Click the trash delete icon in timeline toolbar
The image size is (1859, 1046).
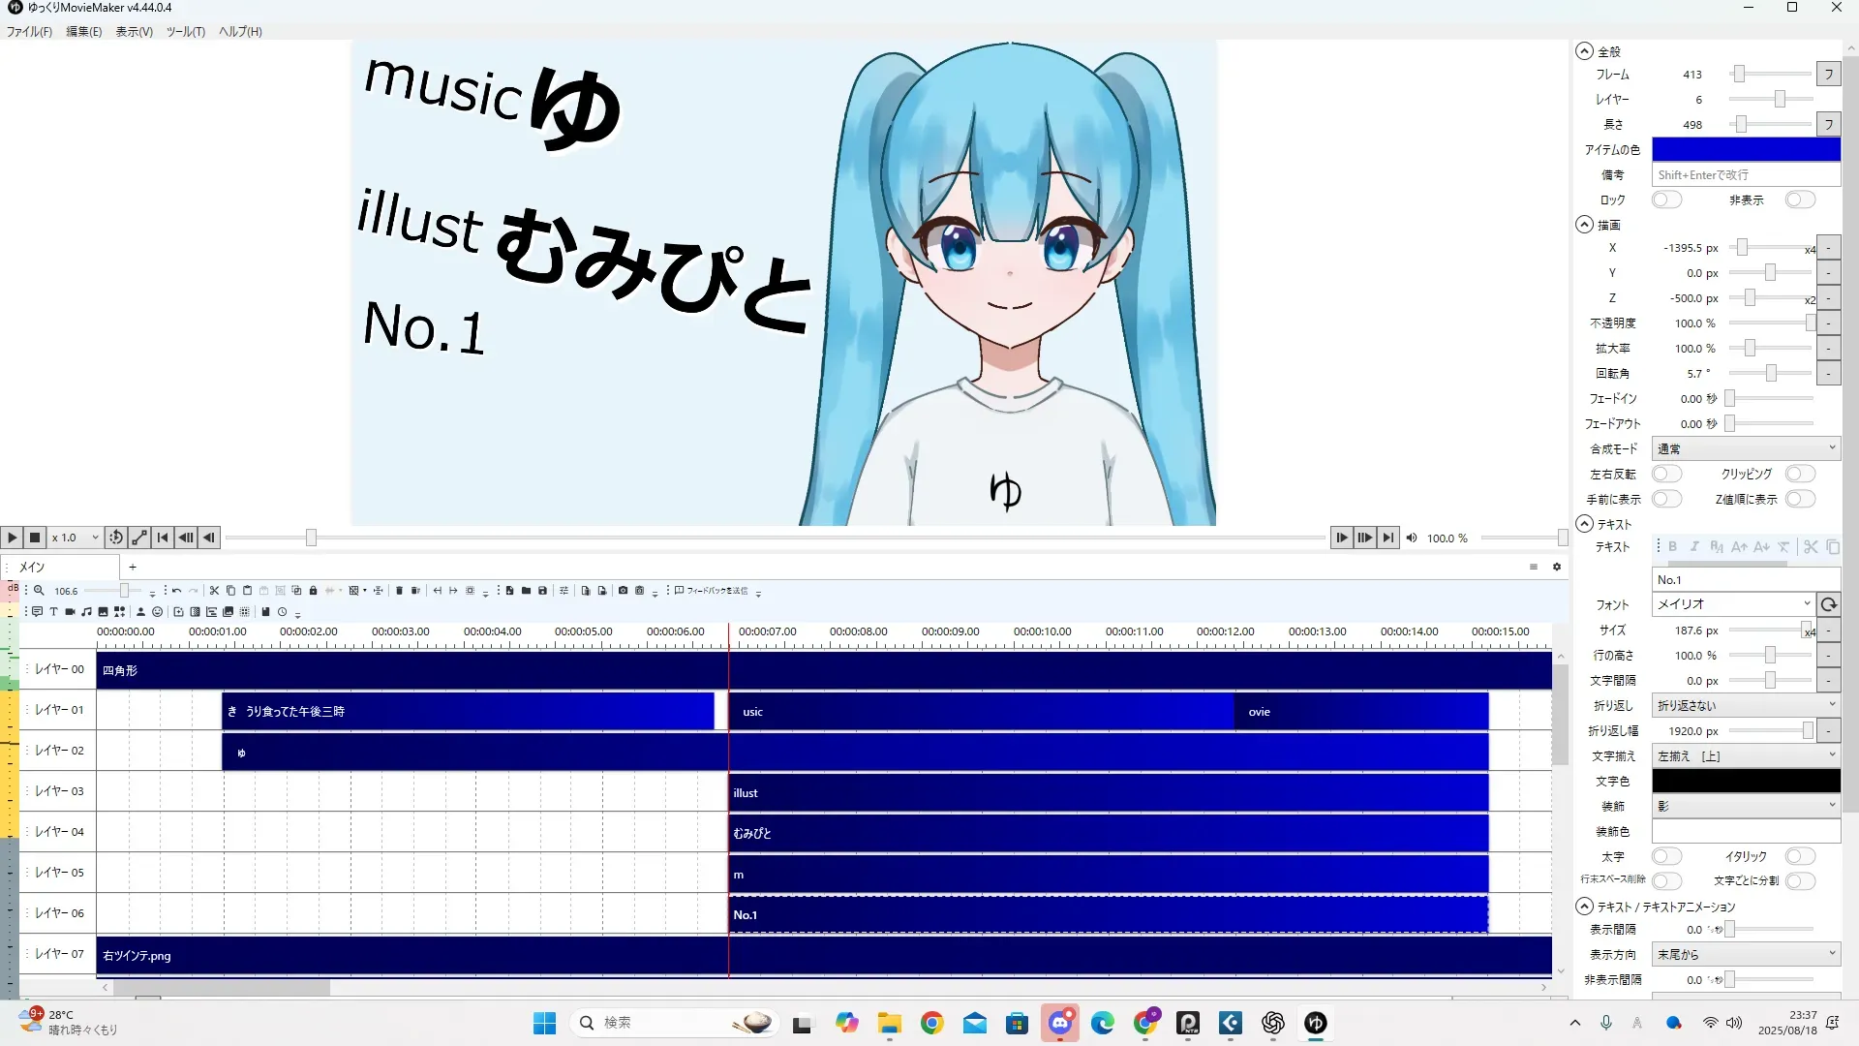pos(399,590)
